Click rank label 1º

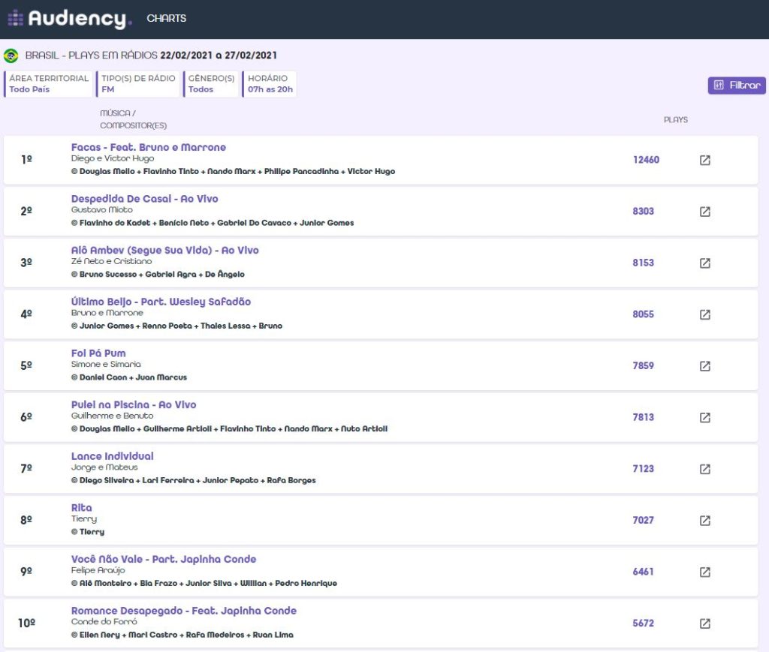pyautogui.click(x=26, y=160)
